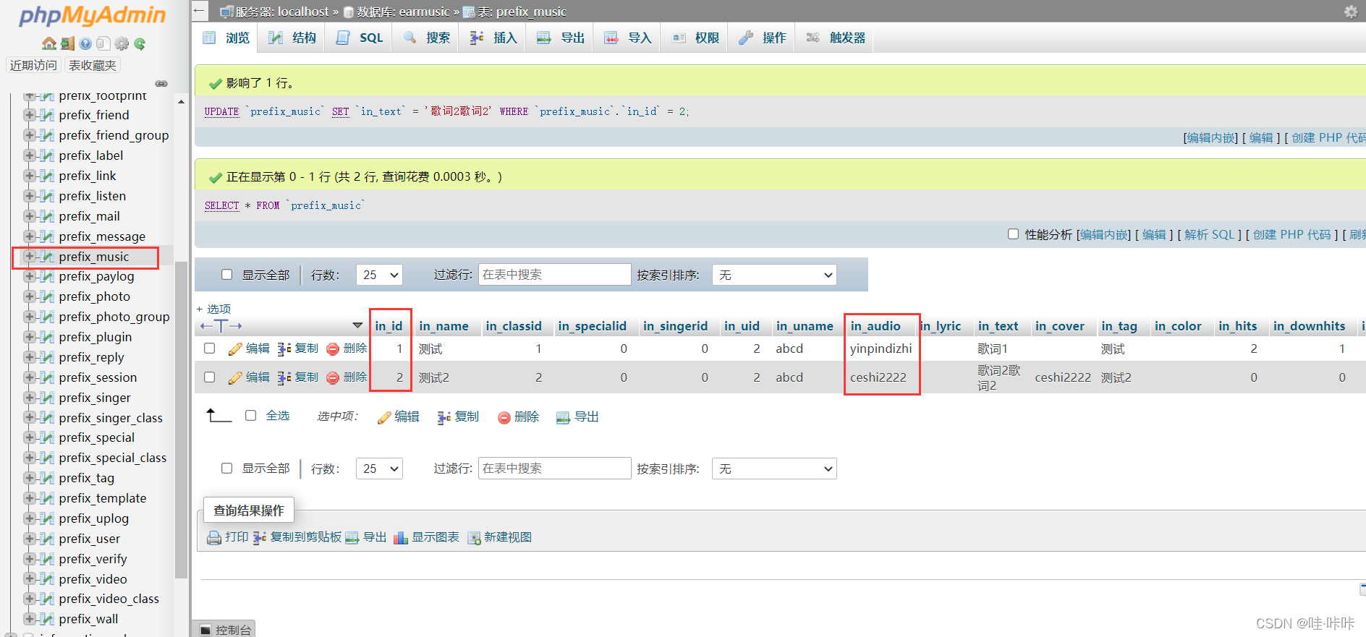
Task: Click pencil edit icon for row 测试2
Action: [x=235, y=377]
